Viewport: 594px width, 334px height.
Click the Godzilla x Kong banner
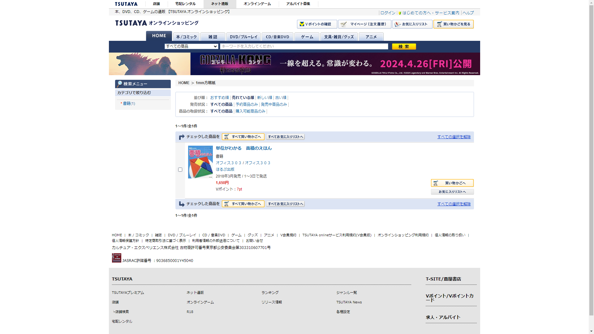coord(294,64)
